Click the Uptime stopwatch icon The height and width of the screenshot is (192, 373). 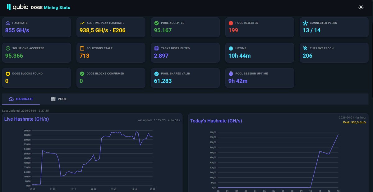click(231, 48)
